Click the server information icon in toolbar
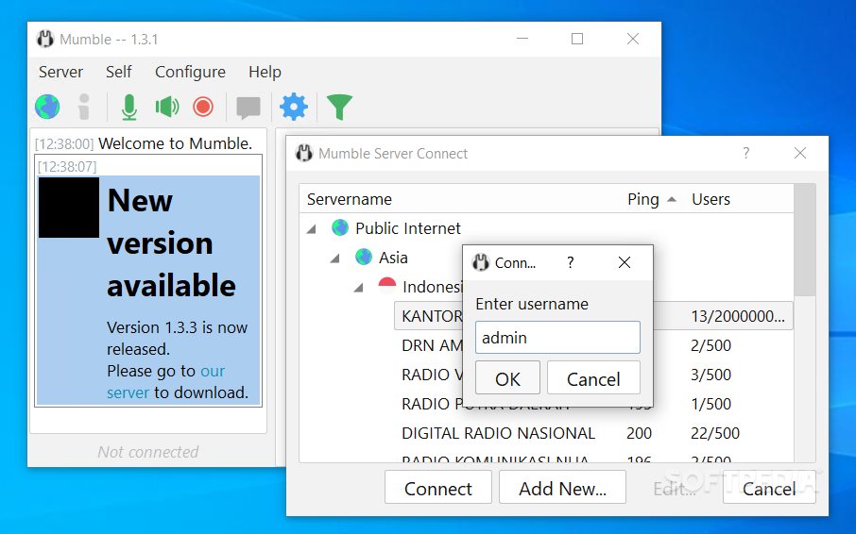The image size is (856, 534). 83,107
